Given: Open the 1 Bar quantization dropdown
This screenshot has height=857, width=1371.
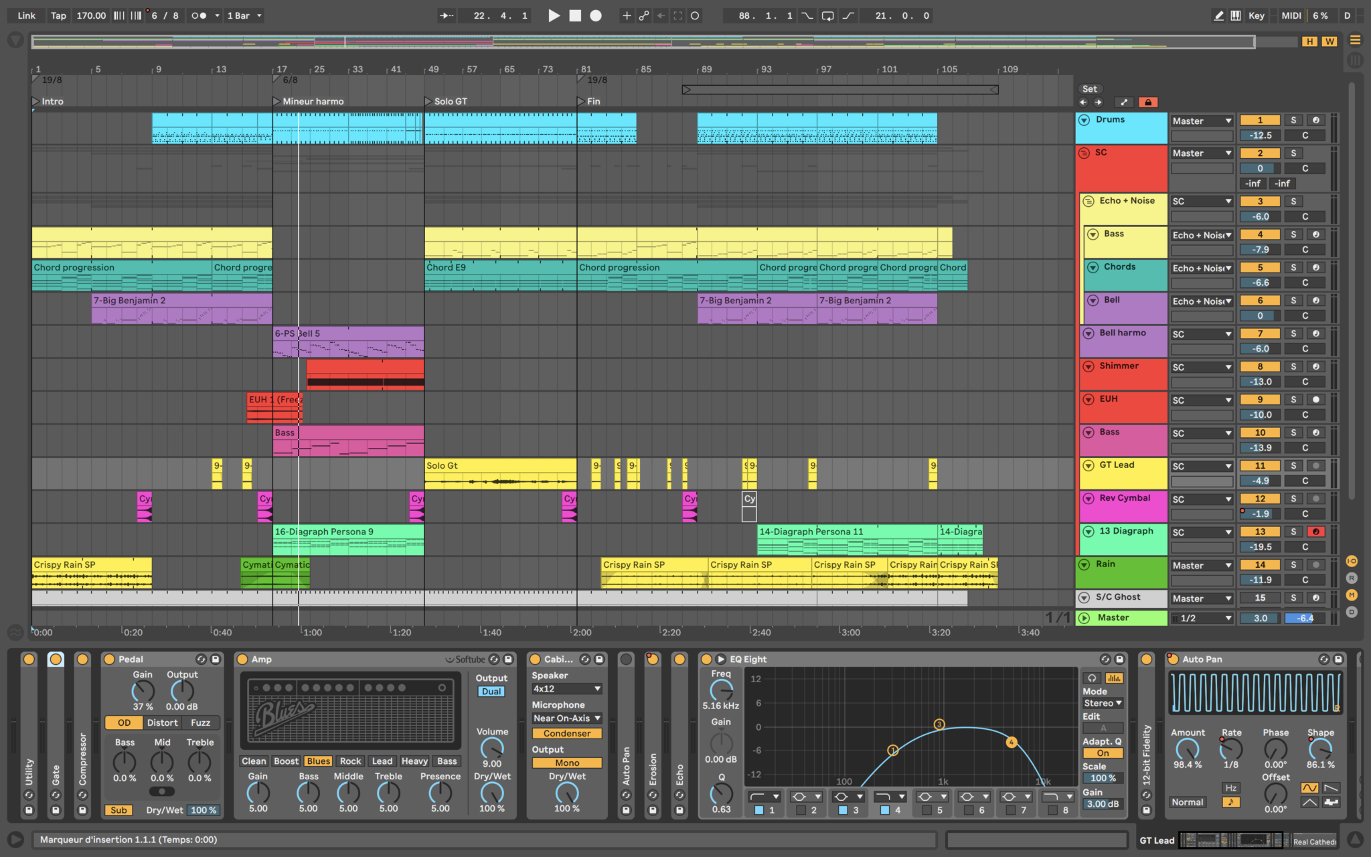Looking at the screenshot, I should tap(244, 15).
